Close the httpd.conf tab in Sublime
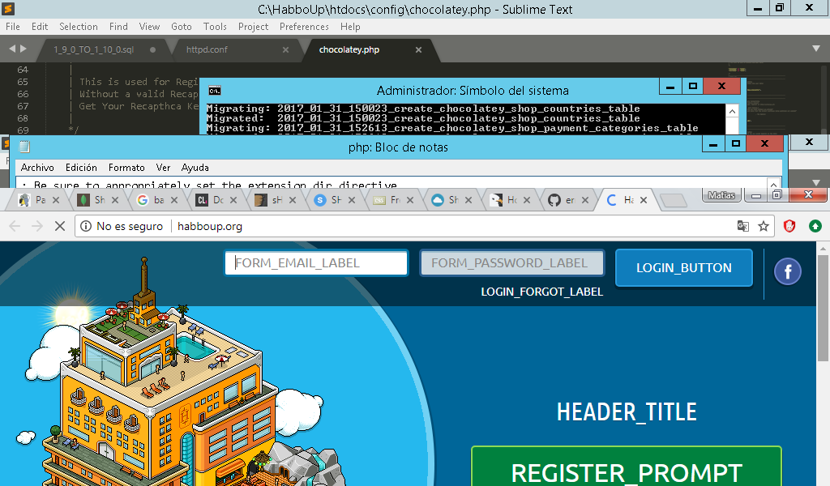Screen dimensions: 830x486 click(x=285, y=49)
